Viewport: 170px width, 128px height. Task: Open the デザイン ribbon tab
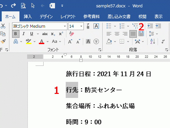click(46, 17)
